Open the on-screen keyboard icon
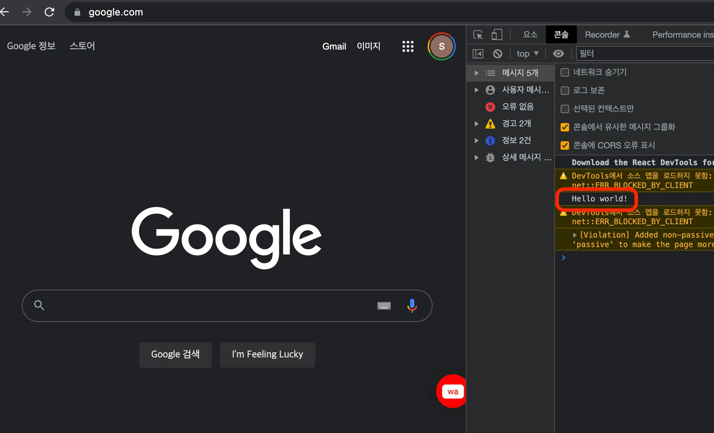 (384, 305)
